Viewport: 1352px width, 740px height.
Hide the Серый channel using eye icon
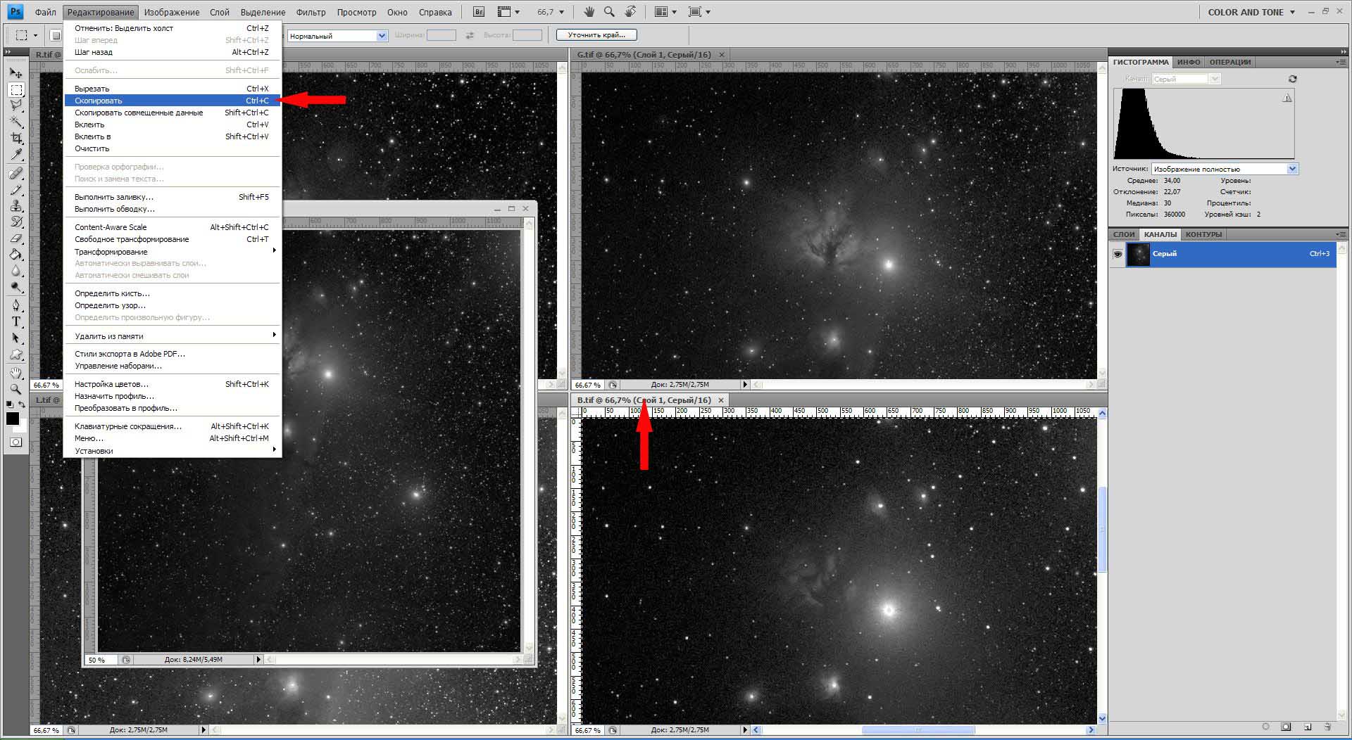[x=1118, y=254]
